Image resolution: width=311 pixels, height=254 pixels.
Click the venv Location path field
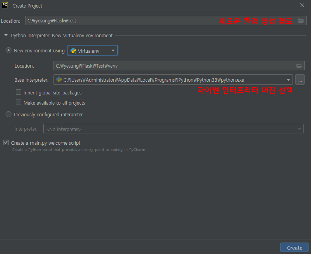pyautogui.click(x=179, y=66)
